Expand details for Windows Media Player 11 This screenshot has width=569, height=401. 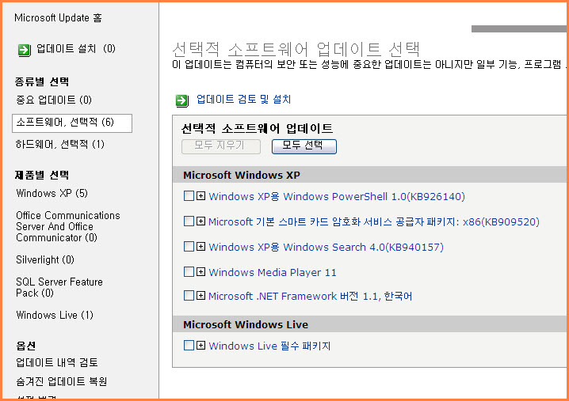pyautogui.click(x=200, y=271)
